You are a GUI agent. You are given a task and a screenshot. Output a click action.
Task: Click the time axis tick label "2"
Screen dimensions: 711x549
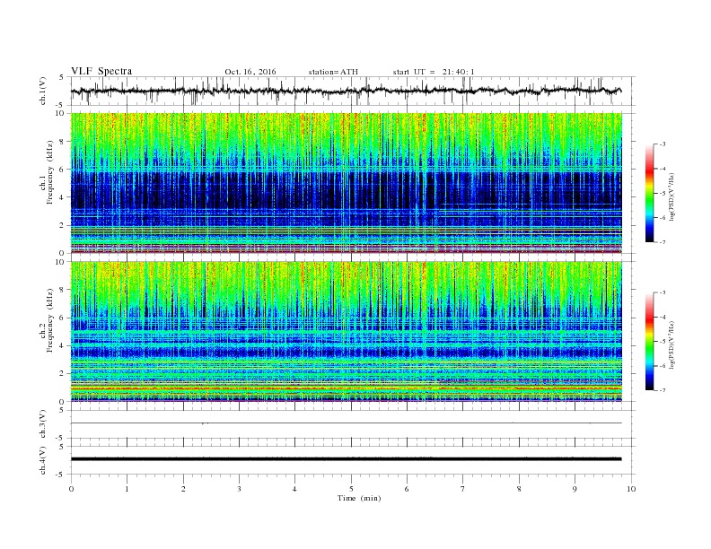[183, 489]
